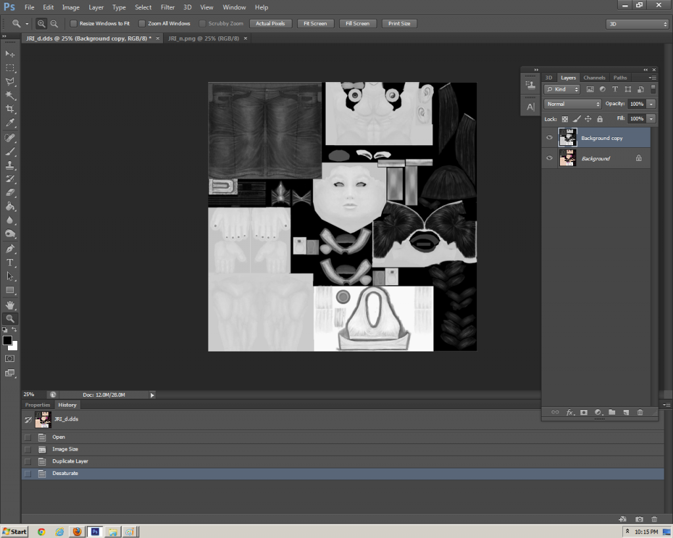Click the Actual Pixels button
This screenshot has width=673, height=538.
pyautogui.click(x=270, y=24)
